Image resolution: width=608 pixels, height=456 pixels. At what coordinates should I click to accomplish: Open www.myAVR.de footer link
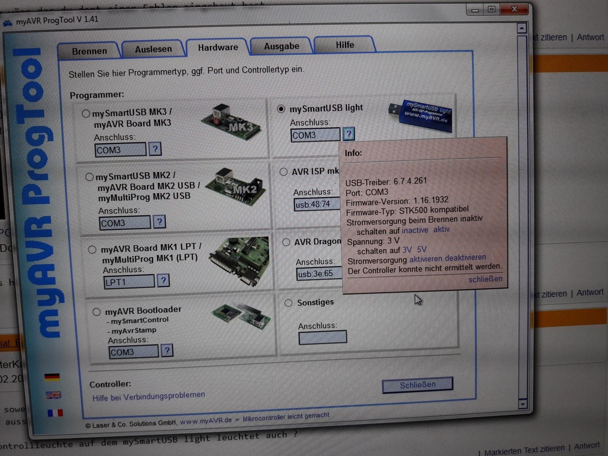point(206,420)
